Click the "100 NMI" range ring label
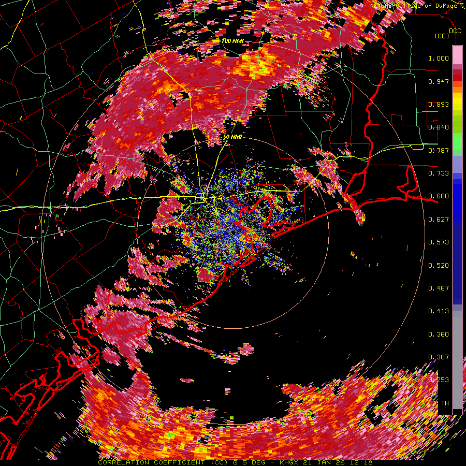The image size is (466, 466). (232, 41)
